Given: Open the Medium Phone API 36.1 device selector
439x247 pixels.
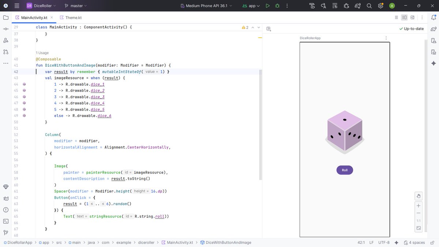Looking at the screenshot, I should coord(207,5).
